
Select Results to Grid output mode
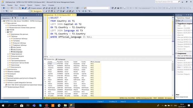point(70,11)
